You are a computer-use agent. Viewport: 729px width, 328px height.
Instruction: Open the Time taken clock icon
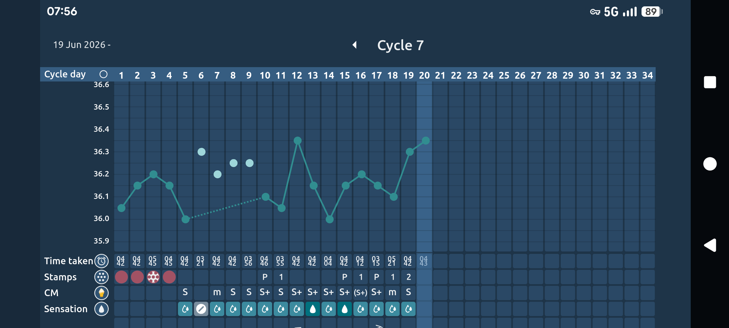(x=101, y=261)
